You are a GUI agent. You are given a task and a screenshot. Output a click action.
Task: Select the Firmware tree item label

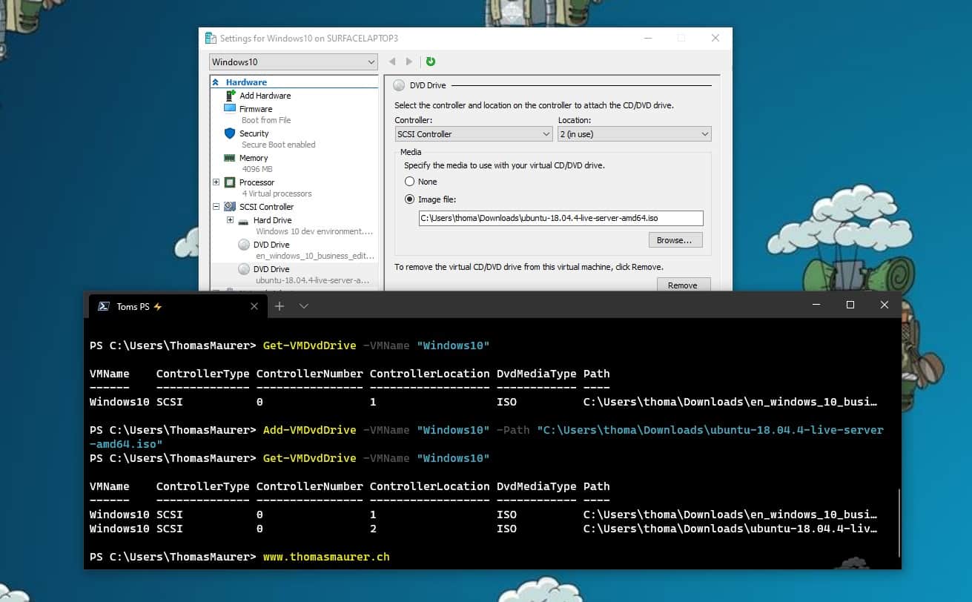click(x=256, y=109)
